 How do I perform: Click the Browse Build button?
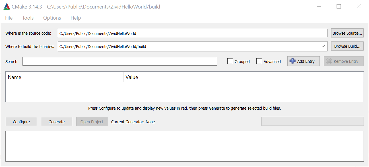347,46
